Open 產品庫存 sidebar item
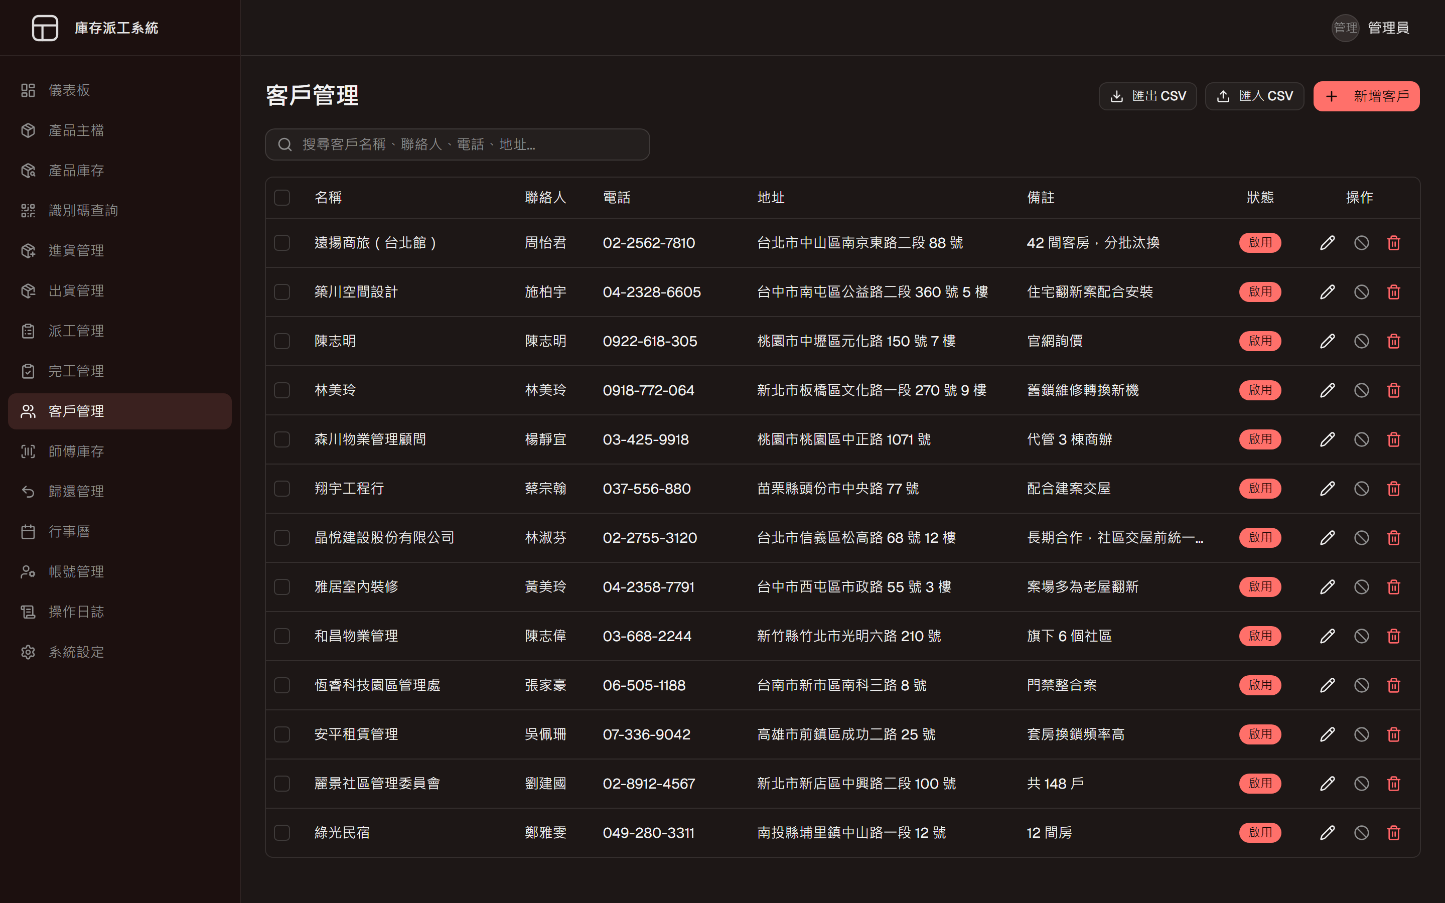 coord(120,171)
